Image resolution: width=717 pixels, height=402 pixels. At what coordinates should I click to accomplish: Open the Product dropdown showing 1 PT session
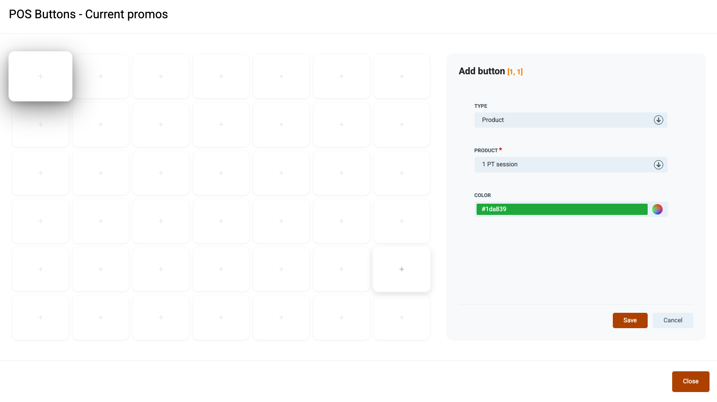coord(571,165)
